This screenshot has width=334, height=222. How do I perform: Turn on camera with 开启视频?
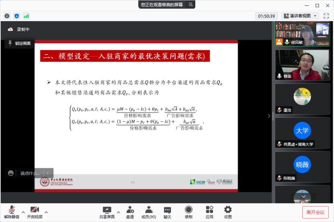[x=35, y=212]
